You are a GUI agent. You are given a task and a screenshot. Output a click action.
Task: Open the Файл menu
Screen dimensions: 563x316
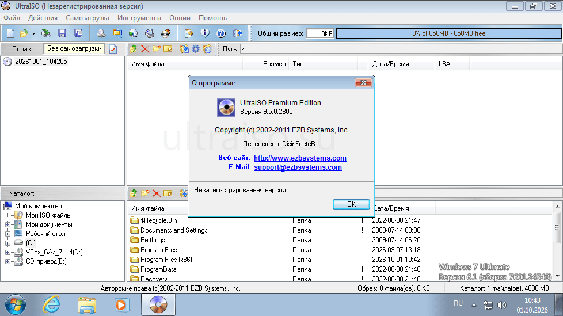tap(12, 18)
